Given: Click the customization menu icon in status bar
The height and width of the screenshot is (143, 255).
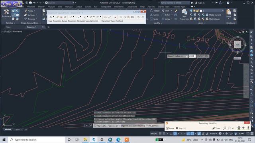Looking at the screenshot, I should 252,133.
